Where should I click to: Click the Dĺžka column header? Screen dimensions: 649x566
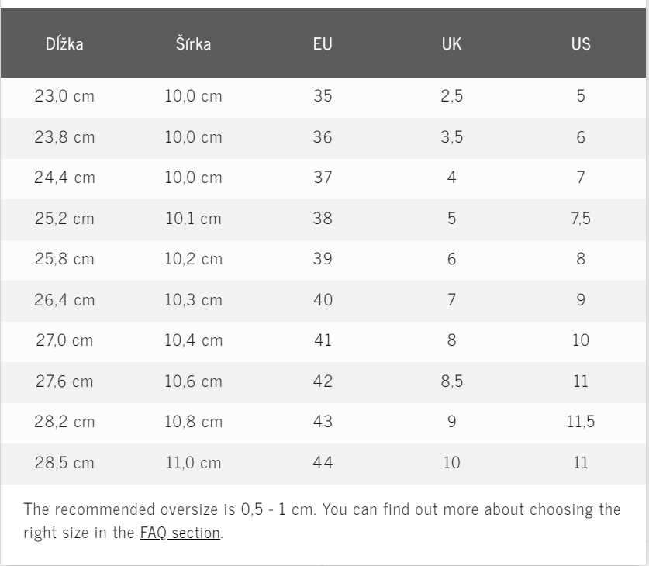(64, 43)
